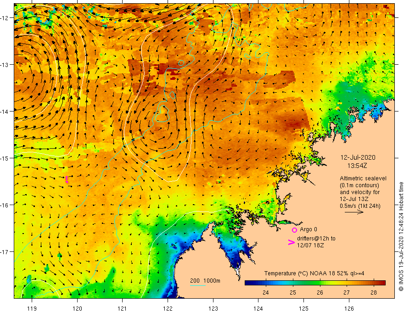
Task: Click the 125 longitude axis label
Action: click(303, 309)
